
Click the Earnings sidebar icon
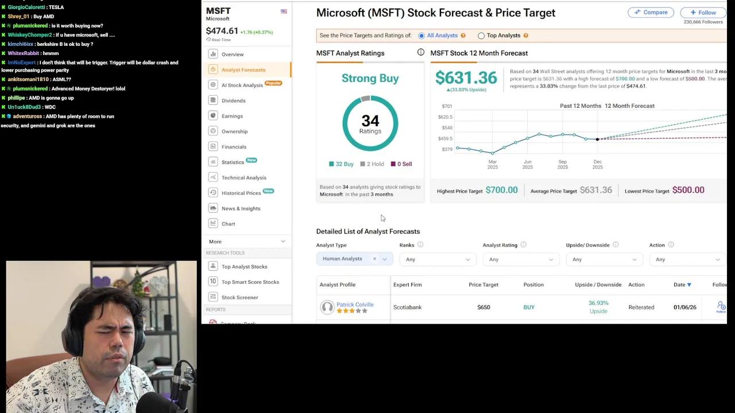[213, 116]
